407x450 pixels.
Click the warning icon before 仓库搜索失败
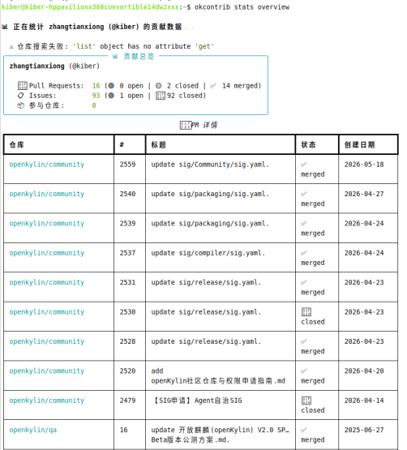[11, 47]
